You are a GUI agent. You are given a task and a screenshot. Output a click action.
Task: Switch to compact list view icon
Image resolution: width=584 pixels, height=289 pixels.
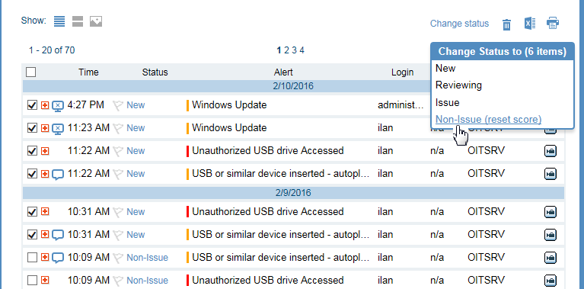tap(59, 21)
